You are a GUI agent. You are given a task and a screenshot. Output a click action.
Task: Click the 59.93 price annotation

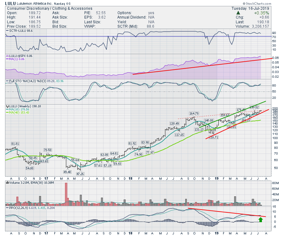117,164
